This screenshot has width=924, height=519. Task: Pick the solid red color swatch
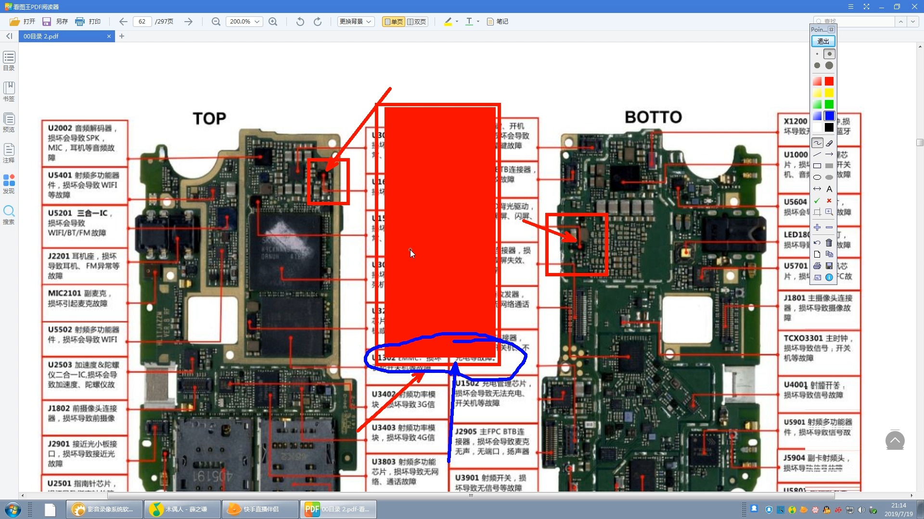click(829, 81)
